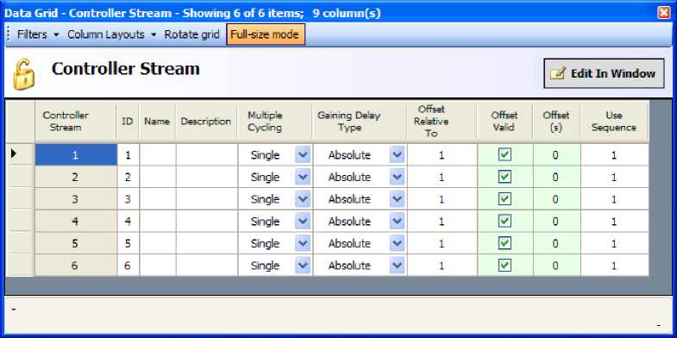Image resolution: width=677 pixels, height=338 pixels.
Task: Open Multiple Cycling dropdown in row 1
Action: pos(303,154)
